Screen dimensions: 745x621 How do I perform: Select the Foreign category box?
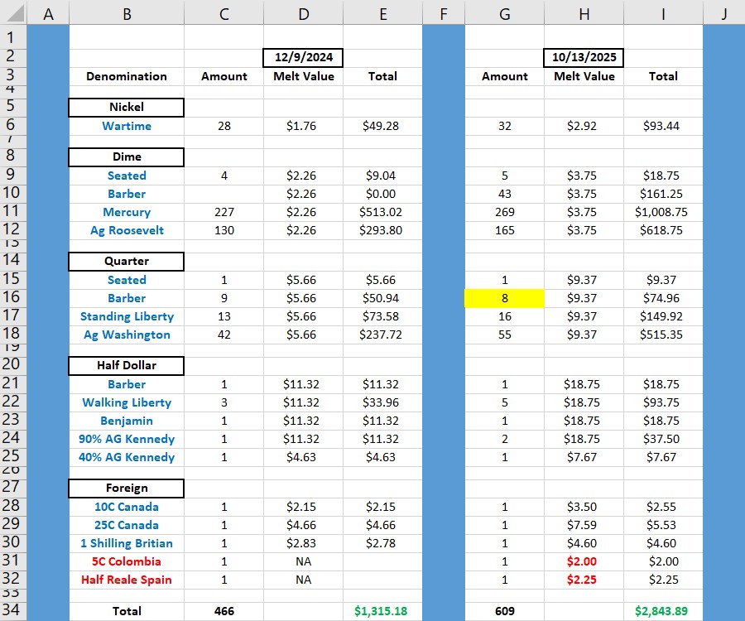[126, 488]
